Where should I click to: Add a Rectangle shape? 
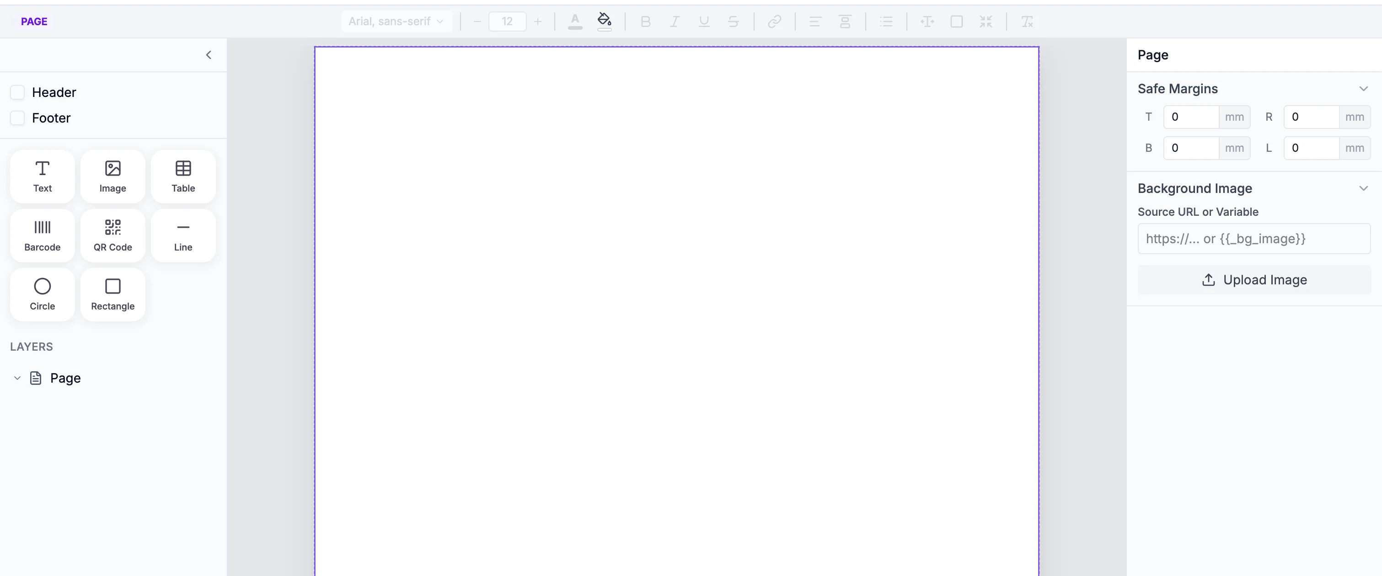tap(112, 294)
